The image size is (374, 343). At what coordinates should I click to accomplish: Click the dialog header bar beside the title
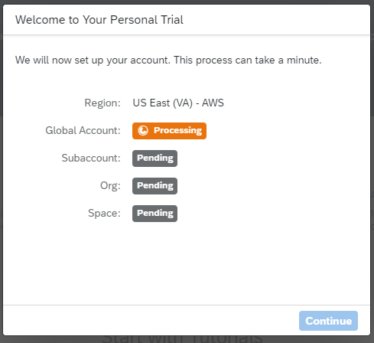coord(275,20)
